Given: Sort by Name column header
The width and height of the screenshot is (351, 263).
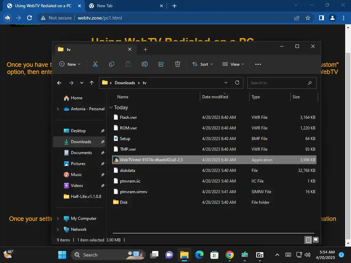Looking at the screenshot, I should (x=123, y=97).
